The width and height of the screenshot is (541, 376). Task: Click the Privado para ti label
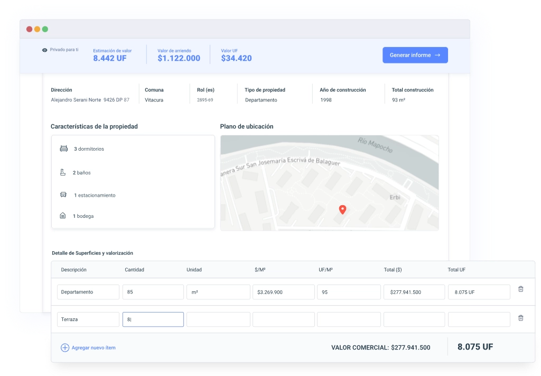pos(64,50)
